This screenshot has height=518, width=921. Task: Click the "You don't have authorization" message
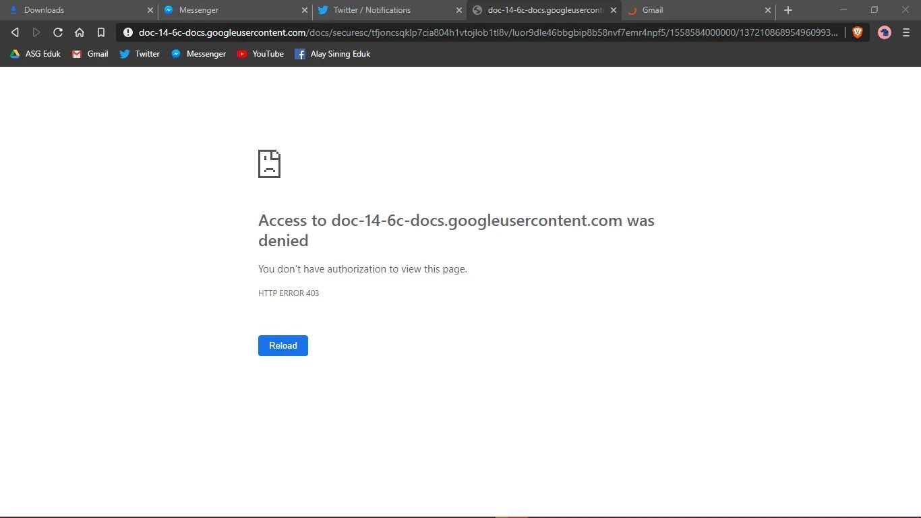pos(363,268)
